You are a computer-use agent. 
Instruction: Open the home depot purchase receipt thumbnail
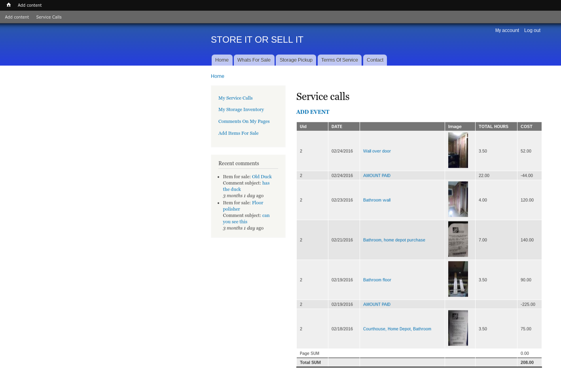pos(458,239)
